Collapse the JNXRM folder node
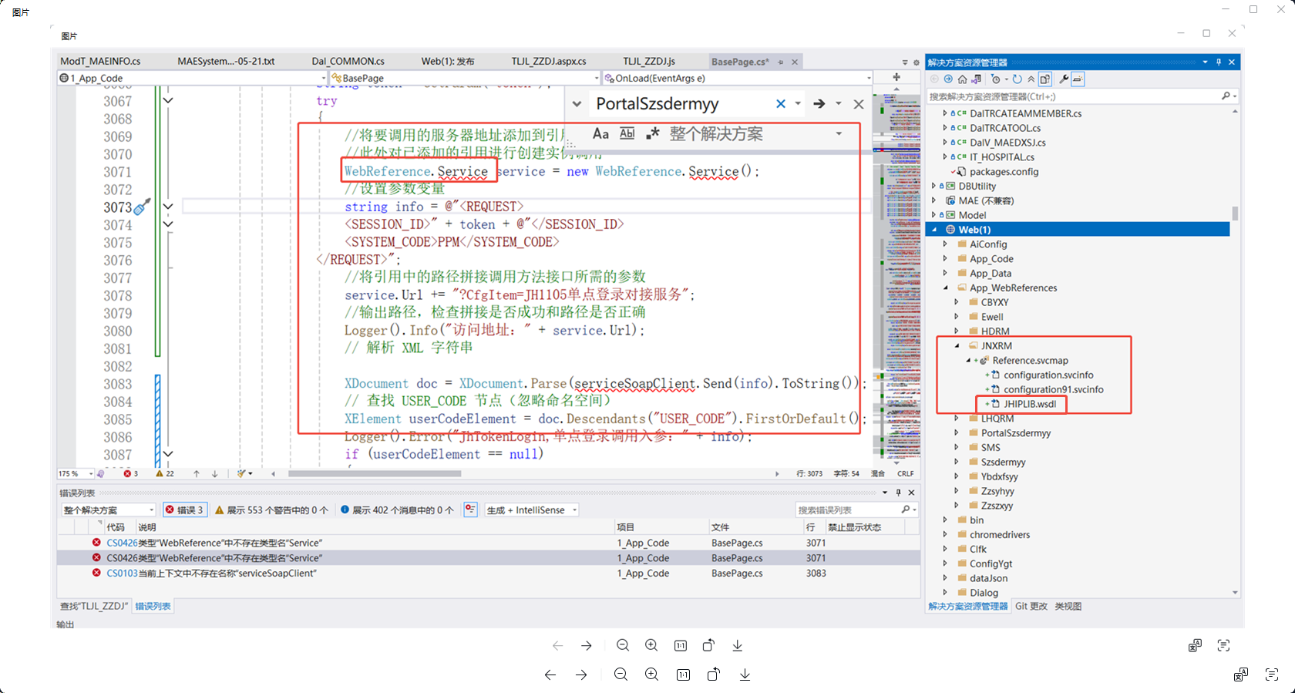Screen dimensions: 1295x693 click(x=957, y=345)
